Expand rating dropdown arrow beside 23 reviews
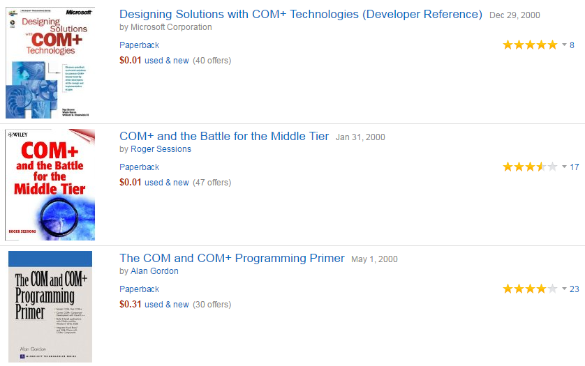This screenshot has height=366, width=585. 564,289
